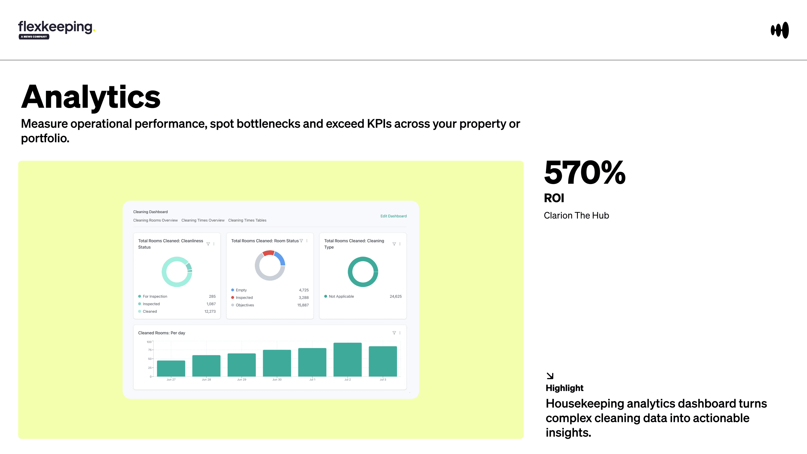This screenshot has width=807, height=454.
Task: Switch to Cleaning Times Overview tab
Action: point(203,220)
